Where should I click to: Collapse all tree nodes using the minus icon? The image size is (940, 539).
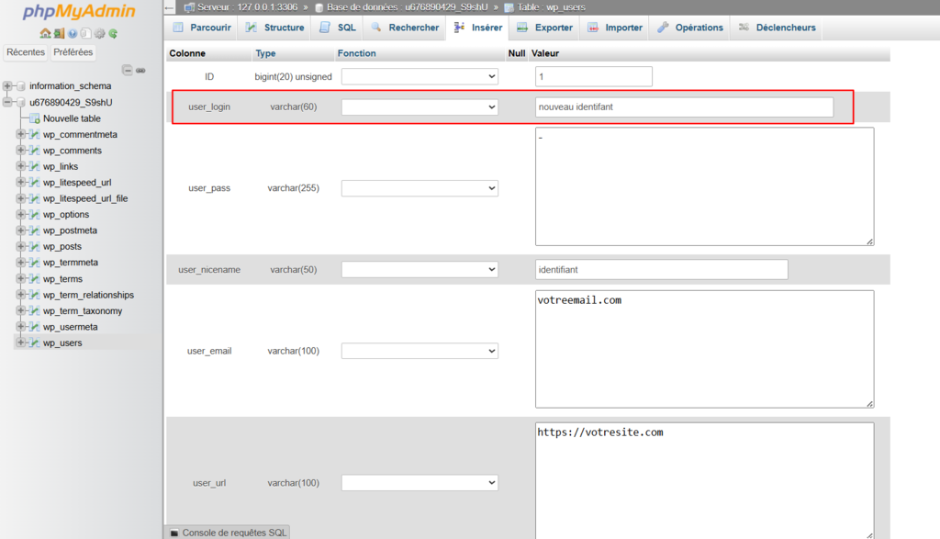pos(128,71)
